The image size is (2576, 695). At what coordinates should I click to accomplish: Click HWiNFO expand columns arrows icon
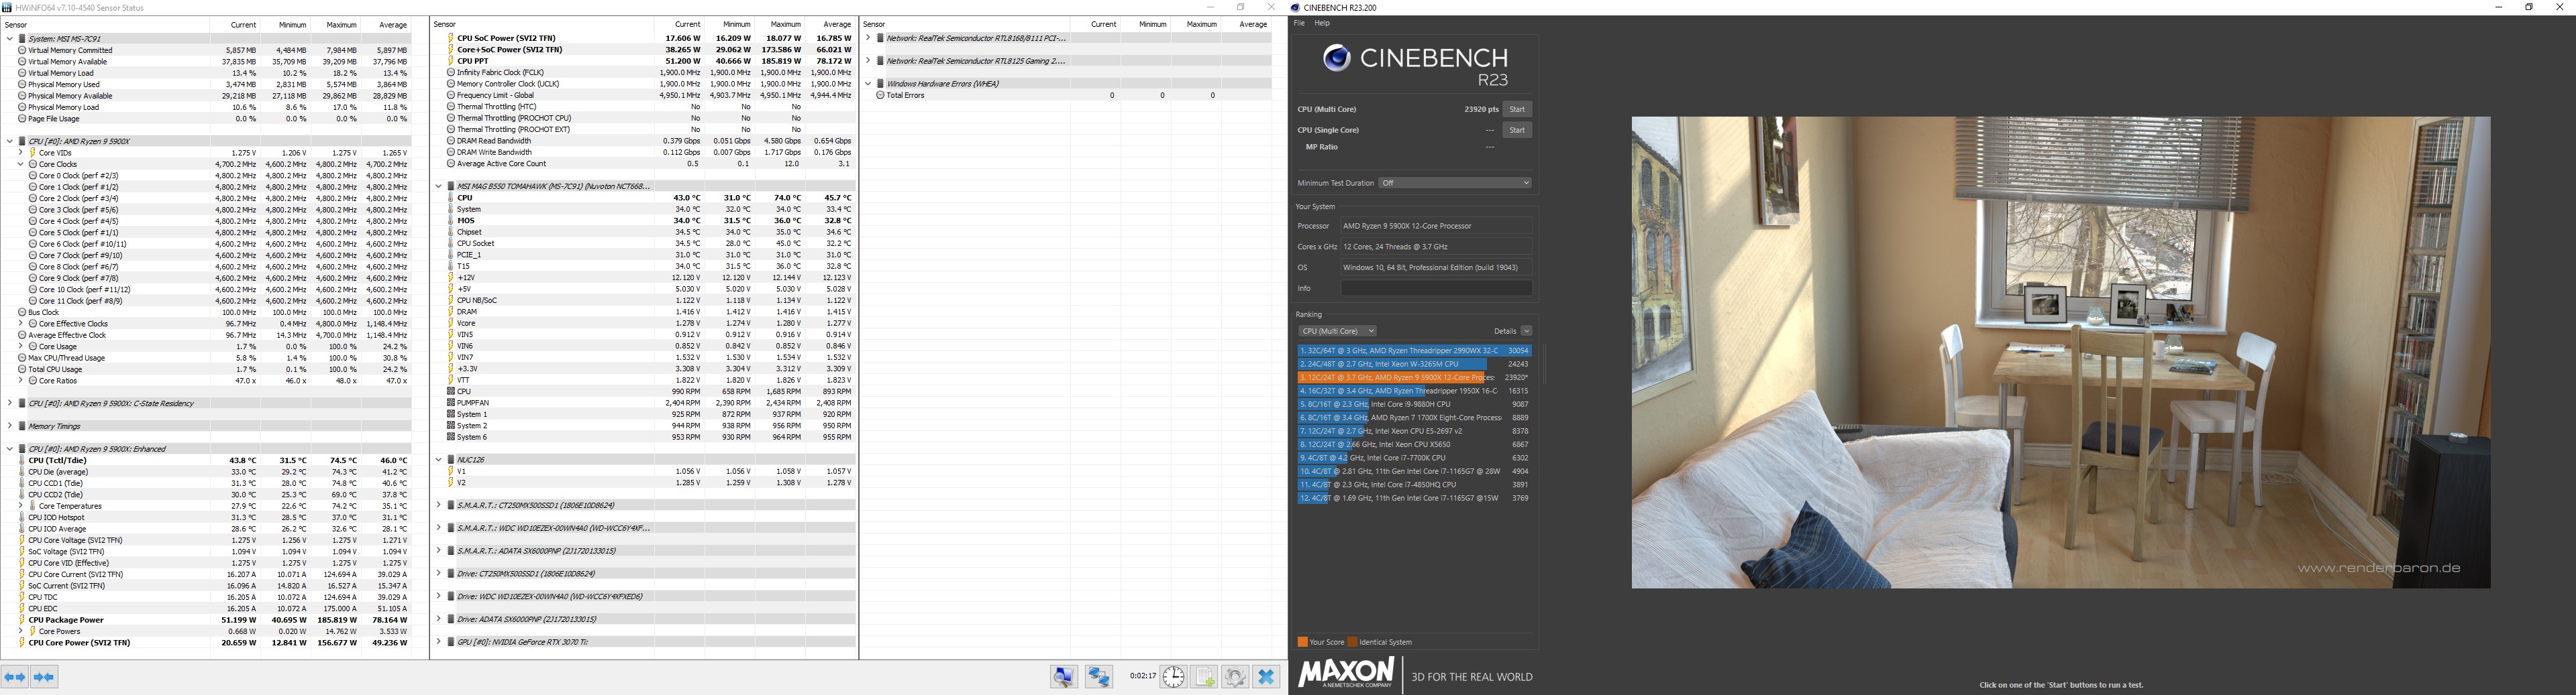click(x=15, y=677)
